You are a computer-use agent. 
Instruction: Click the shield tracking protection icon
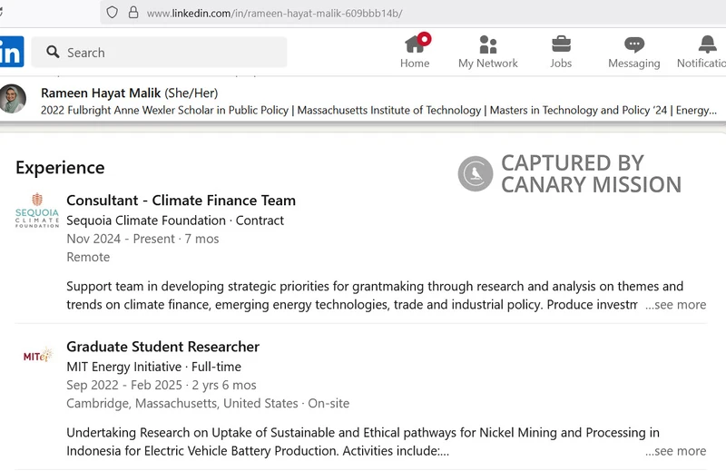(113, 13)
